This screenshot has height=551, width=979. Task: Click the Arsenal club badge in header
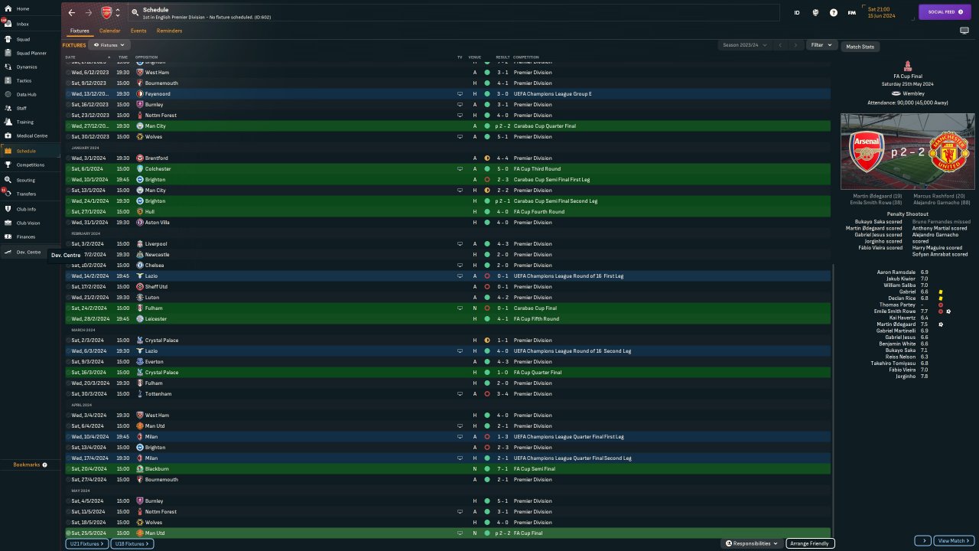point(106,13)
